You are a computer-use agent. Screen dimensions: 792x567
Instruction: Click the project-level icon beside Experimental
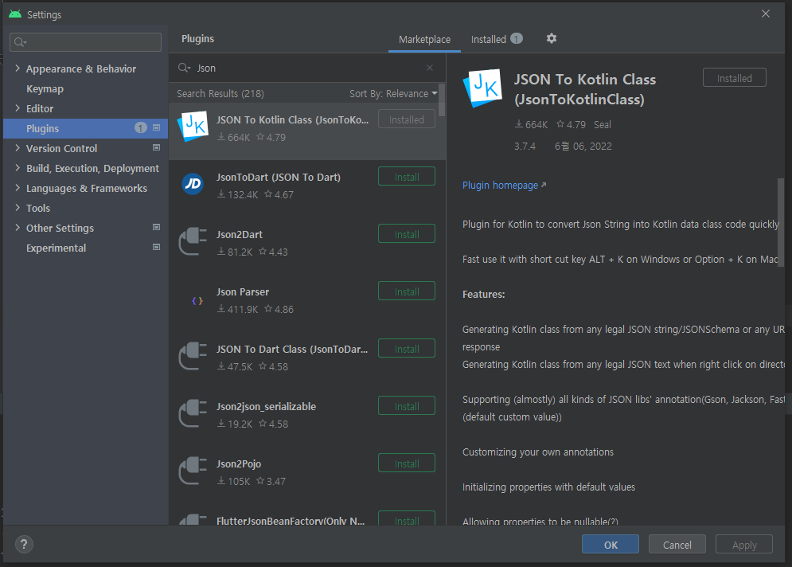pos(157,247)
